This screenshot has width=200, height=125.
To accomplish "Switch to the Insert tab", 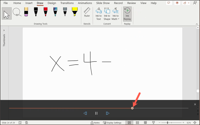I will coord(29,3).
